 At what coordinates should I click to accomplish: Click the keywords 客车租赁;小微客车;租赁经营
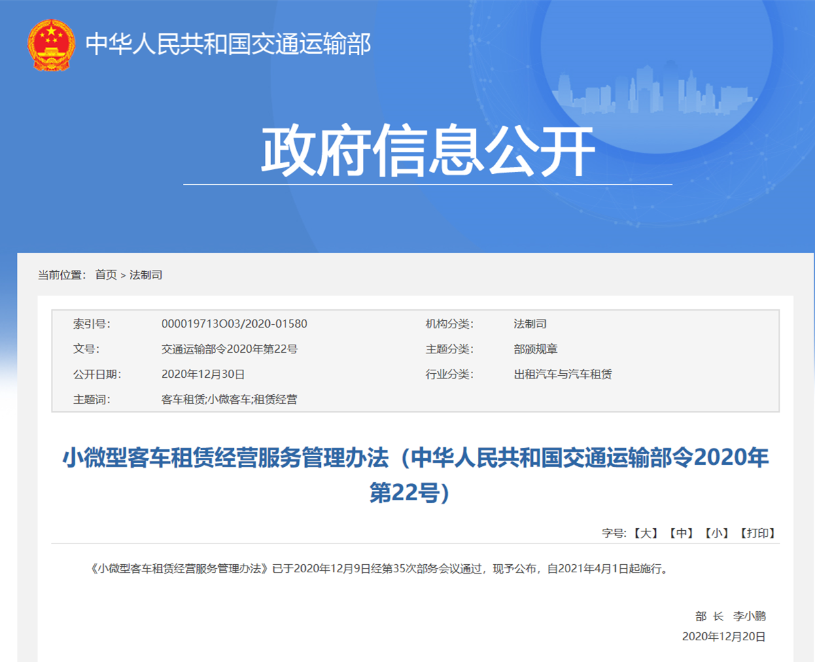point(229,400)
